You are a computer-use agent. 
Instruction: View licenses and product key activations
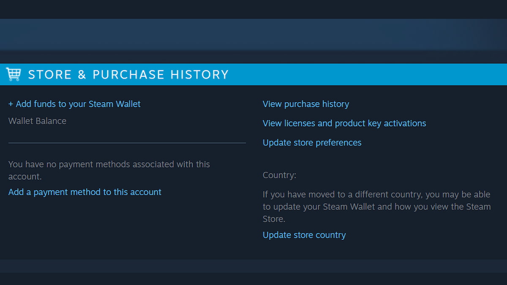(344, 123)
